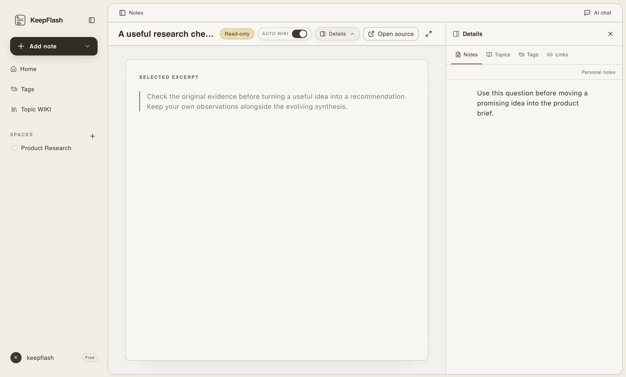This screenshot has height=377, width=626.
Task: Click the Free plan badge
Action: [x=90, y=358]
